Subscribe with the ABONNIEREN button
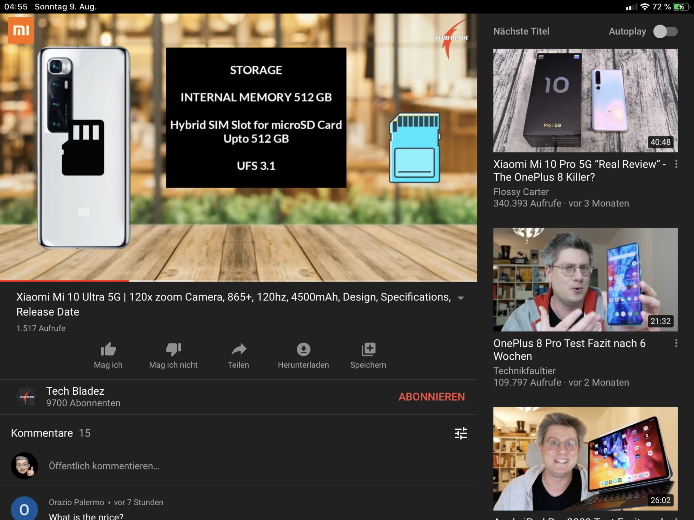 tap(432, 397)
